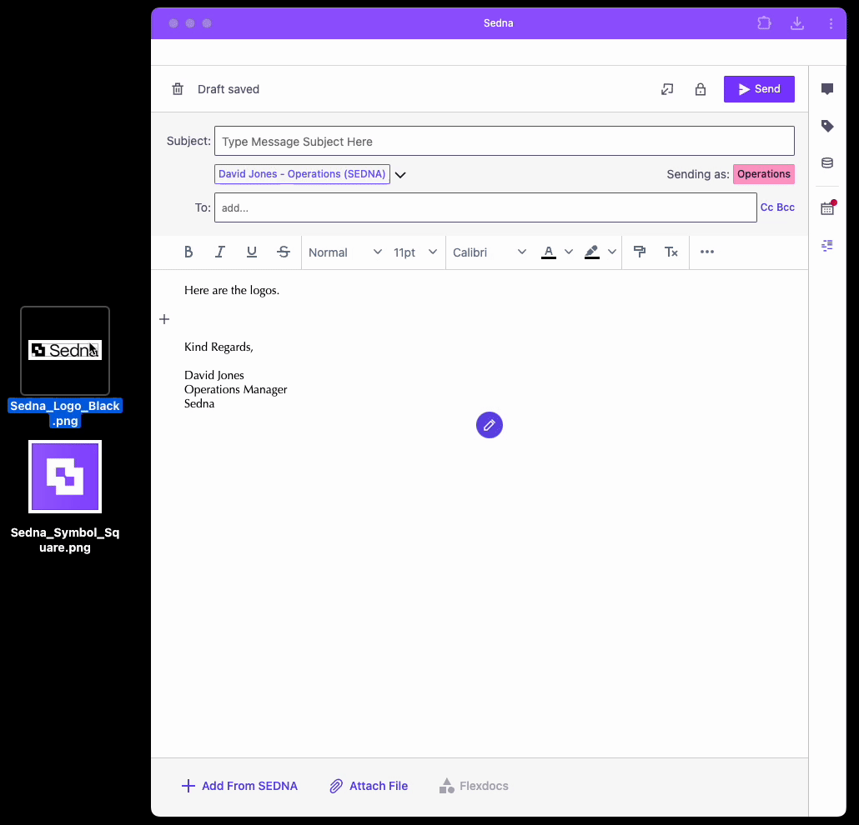The height and width of the screenshot is (825, 859).
Task: Open the list-lines sidebar icon
Action: click(x=827, y=245)
